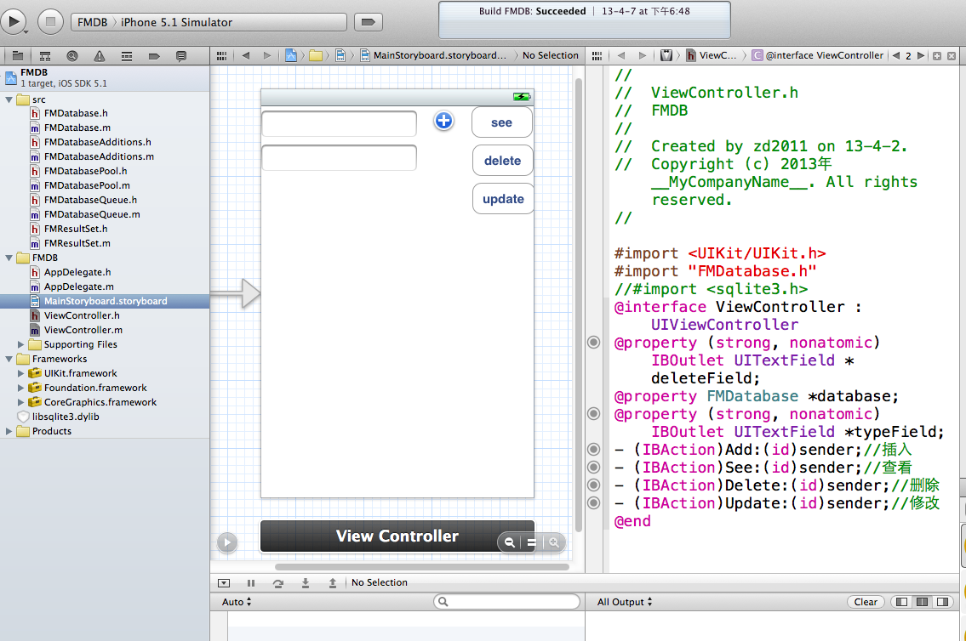Screen dimensions: 966x641
Task: Click the blue add button on canvas
Action: click(443, 121)
